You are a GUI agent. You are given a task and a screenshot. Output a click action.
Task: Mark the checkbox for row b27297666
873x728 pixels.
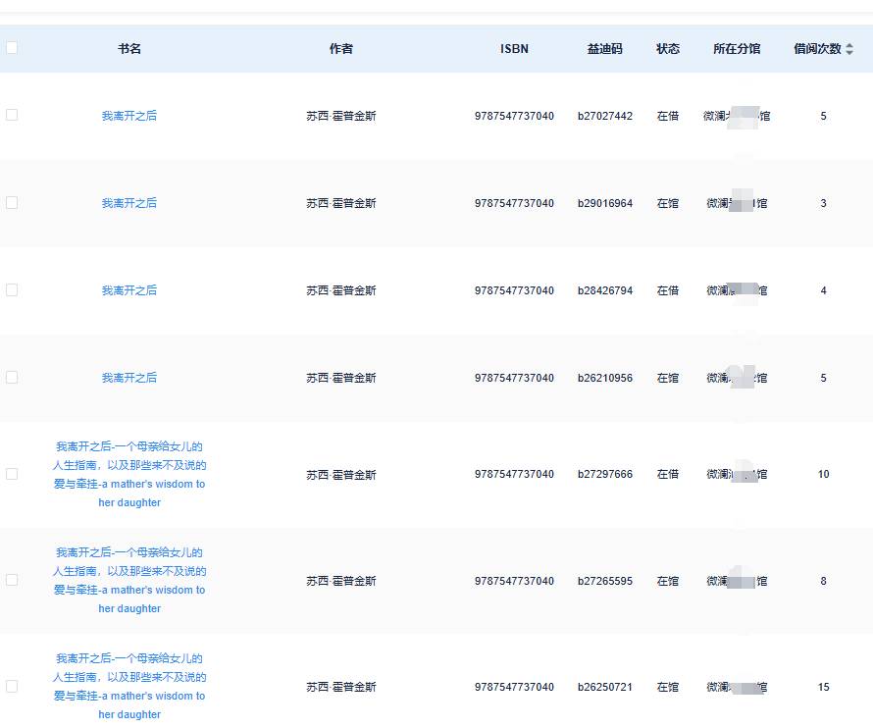[12, 474]
